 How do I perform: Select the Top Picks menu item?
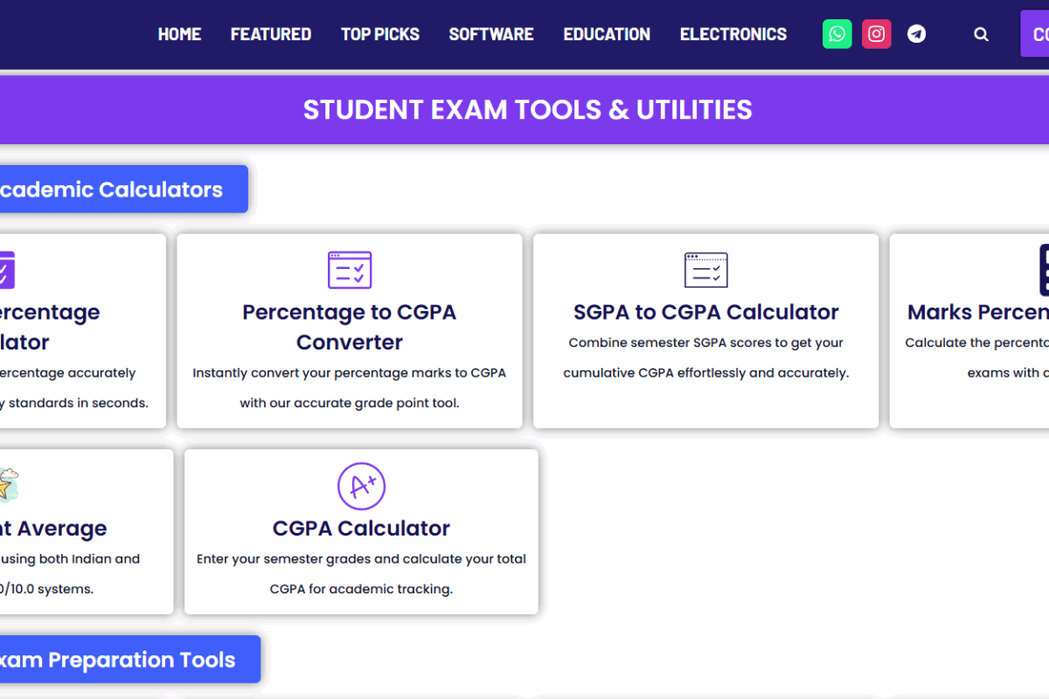tap(380, 34)
